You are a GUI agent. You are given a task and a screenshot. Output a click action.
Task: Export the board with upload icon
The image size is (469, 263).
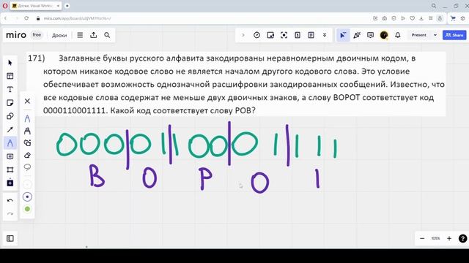94,35
